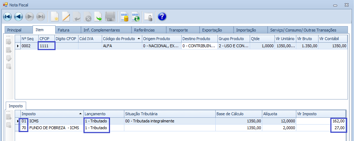The width and height of the screenshot is (354, 141).
Task: Click Vlr Unitário column header
Action: coord(285,39)
